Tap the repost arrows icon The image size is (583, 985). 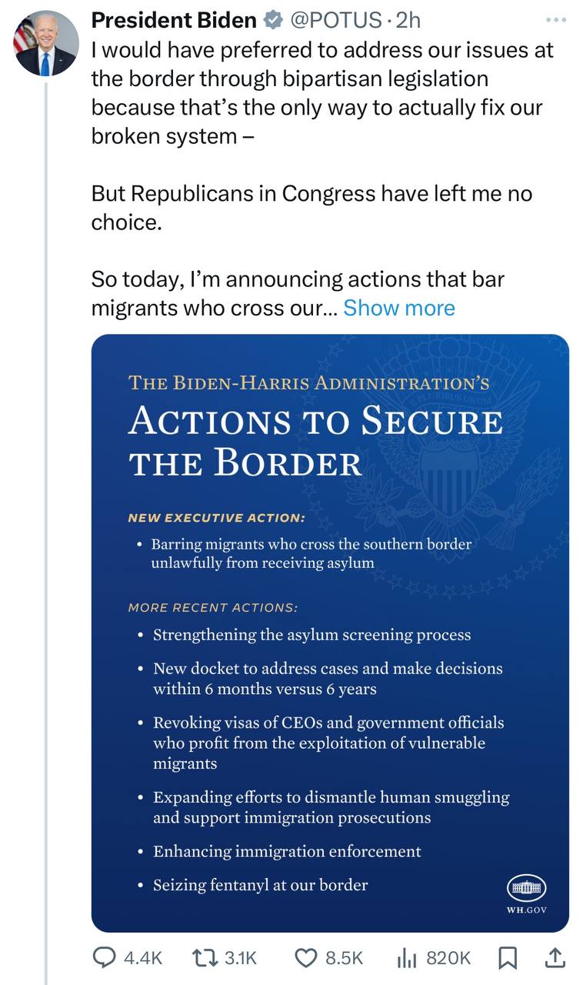(x=205, y=957)
